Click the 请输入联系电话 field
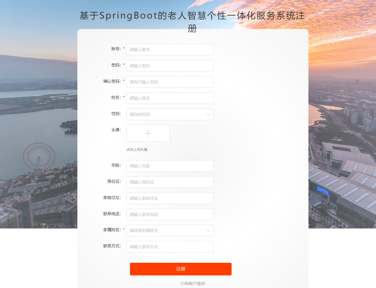 click(170, 215)
